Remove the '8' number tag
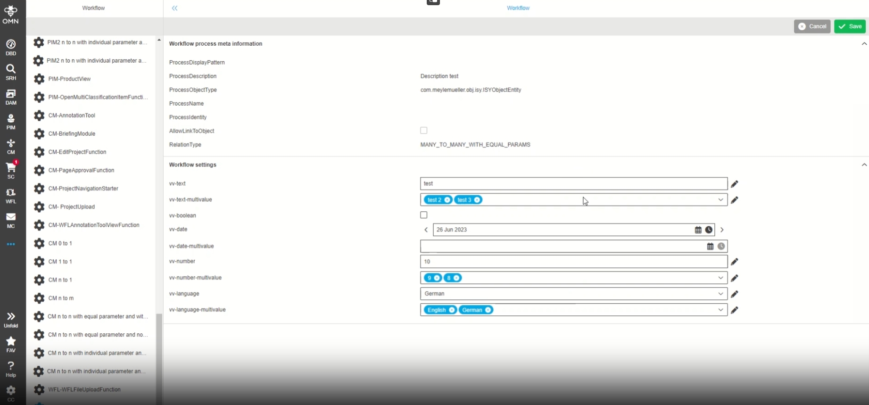 (456, 278)
